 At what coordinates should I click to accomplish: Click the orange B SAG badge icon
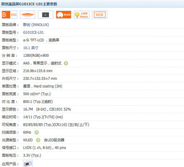10,15
